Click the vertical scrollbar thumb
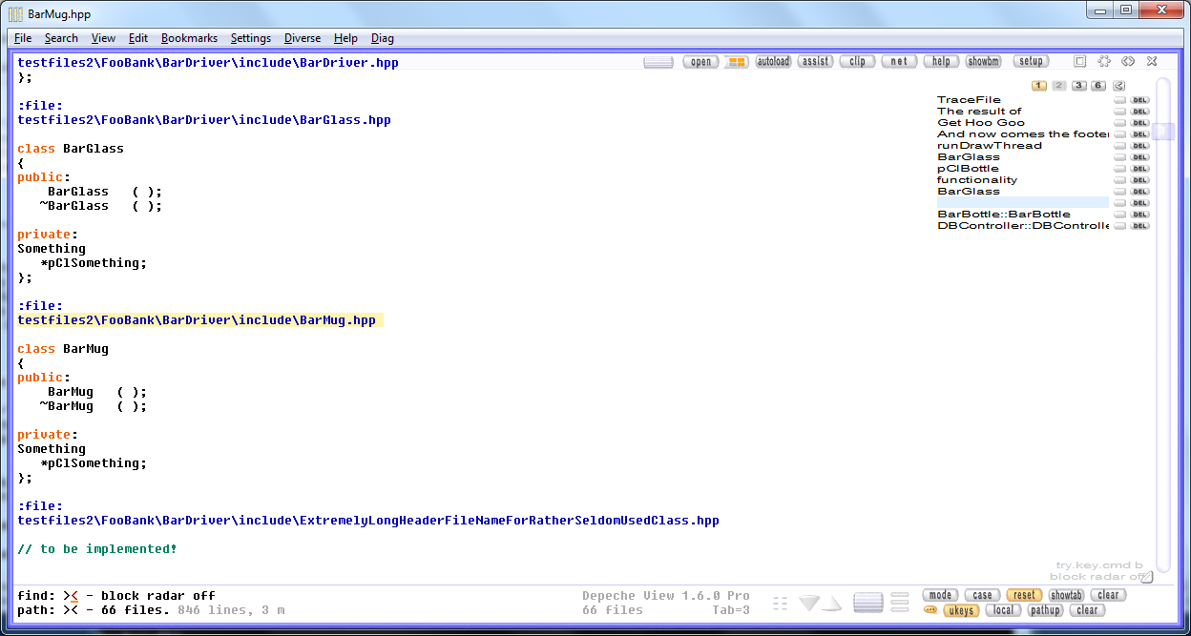 (1162, 132)
